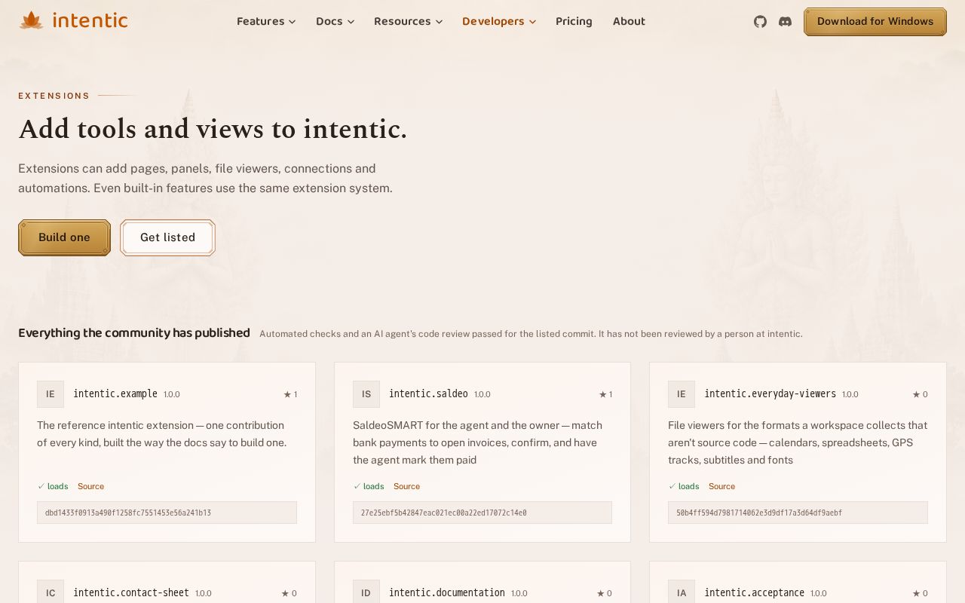The image size is (965, 603).
Task: Click the Get listed button
Action: pos(167,237)
